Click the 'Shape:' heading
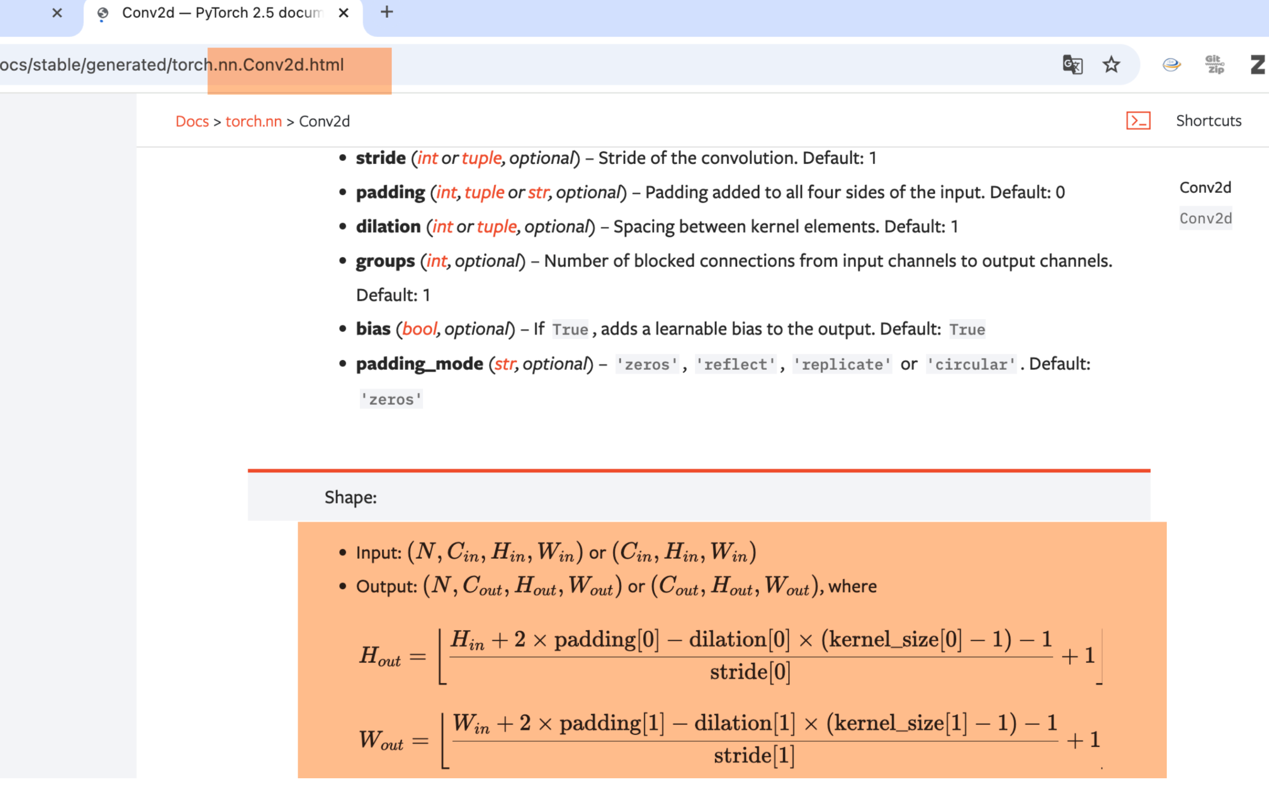 (x=350, y=497)
